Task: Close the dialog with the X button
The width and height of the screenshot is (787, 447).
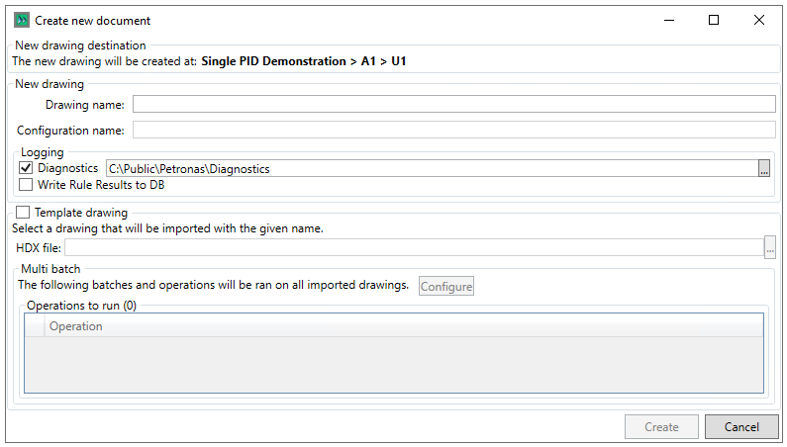Action: (x=759, y=20)
